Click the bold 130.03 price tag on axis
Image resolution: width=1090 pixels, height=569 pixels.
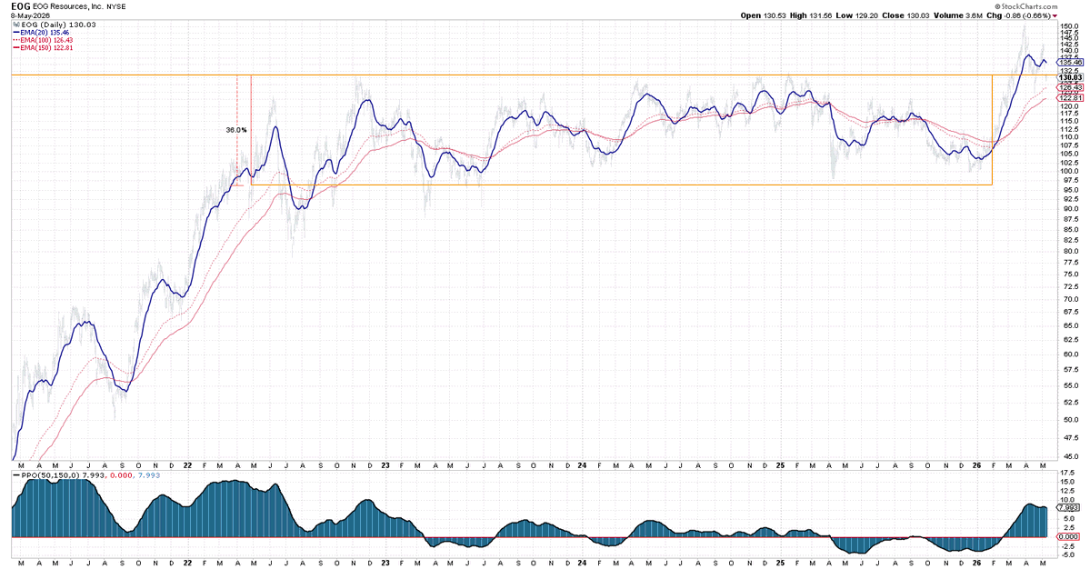click(x=1069, y=77)
